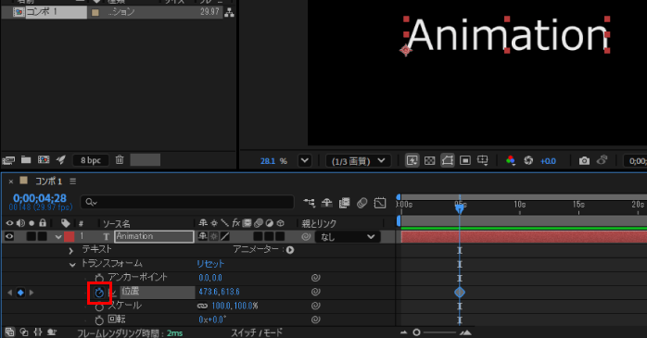Create a new composition icon
This screenshot has width=647, height=338.
tap(44, 159)
